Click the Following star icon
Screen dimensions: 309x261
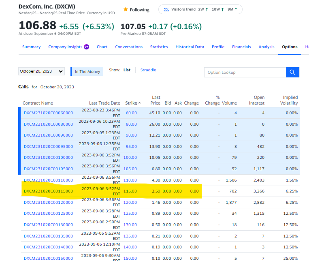coord(126,9)
